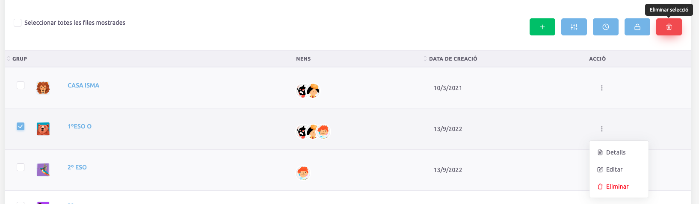
Task: Select Eliminar in the action menu
Action: click(617, 187)
